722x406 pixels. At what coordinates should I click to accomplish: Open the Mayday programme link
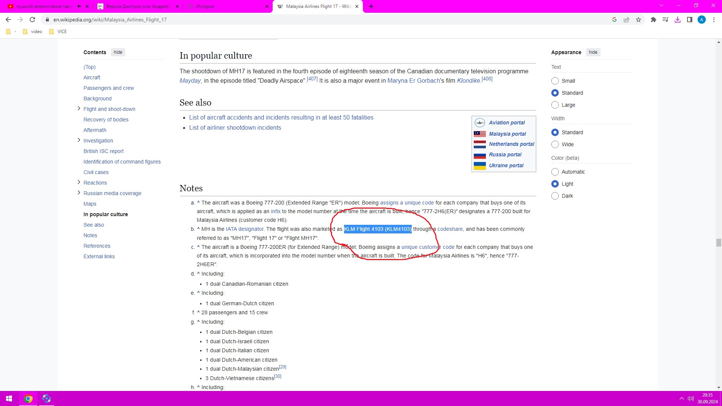coord(190,81)
